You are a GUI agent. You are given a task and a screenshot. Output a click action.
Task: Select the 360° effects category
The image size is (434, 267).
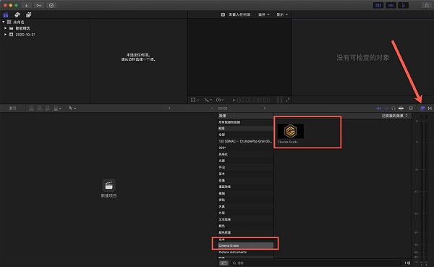coord(245,148)
